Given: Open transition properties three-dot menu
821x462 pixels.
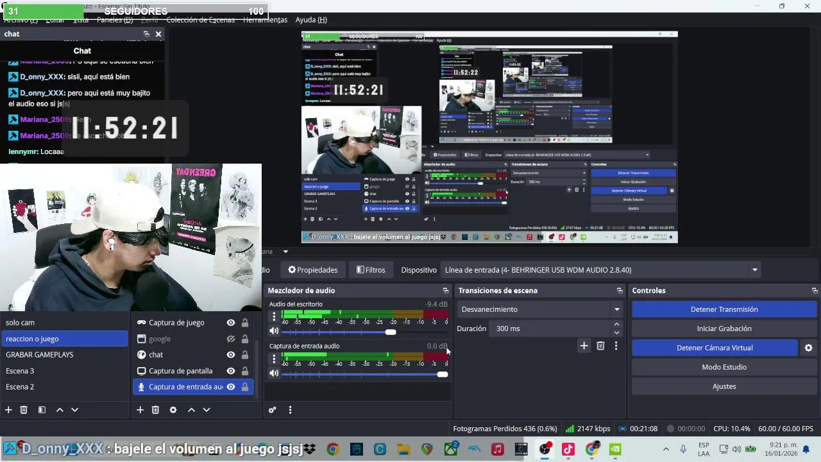Looking at the screenshot, I should pos(616,346).
